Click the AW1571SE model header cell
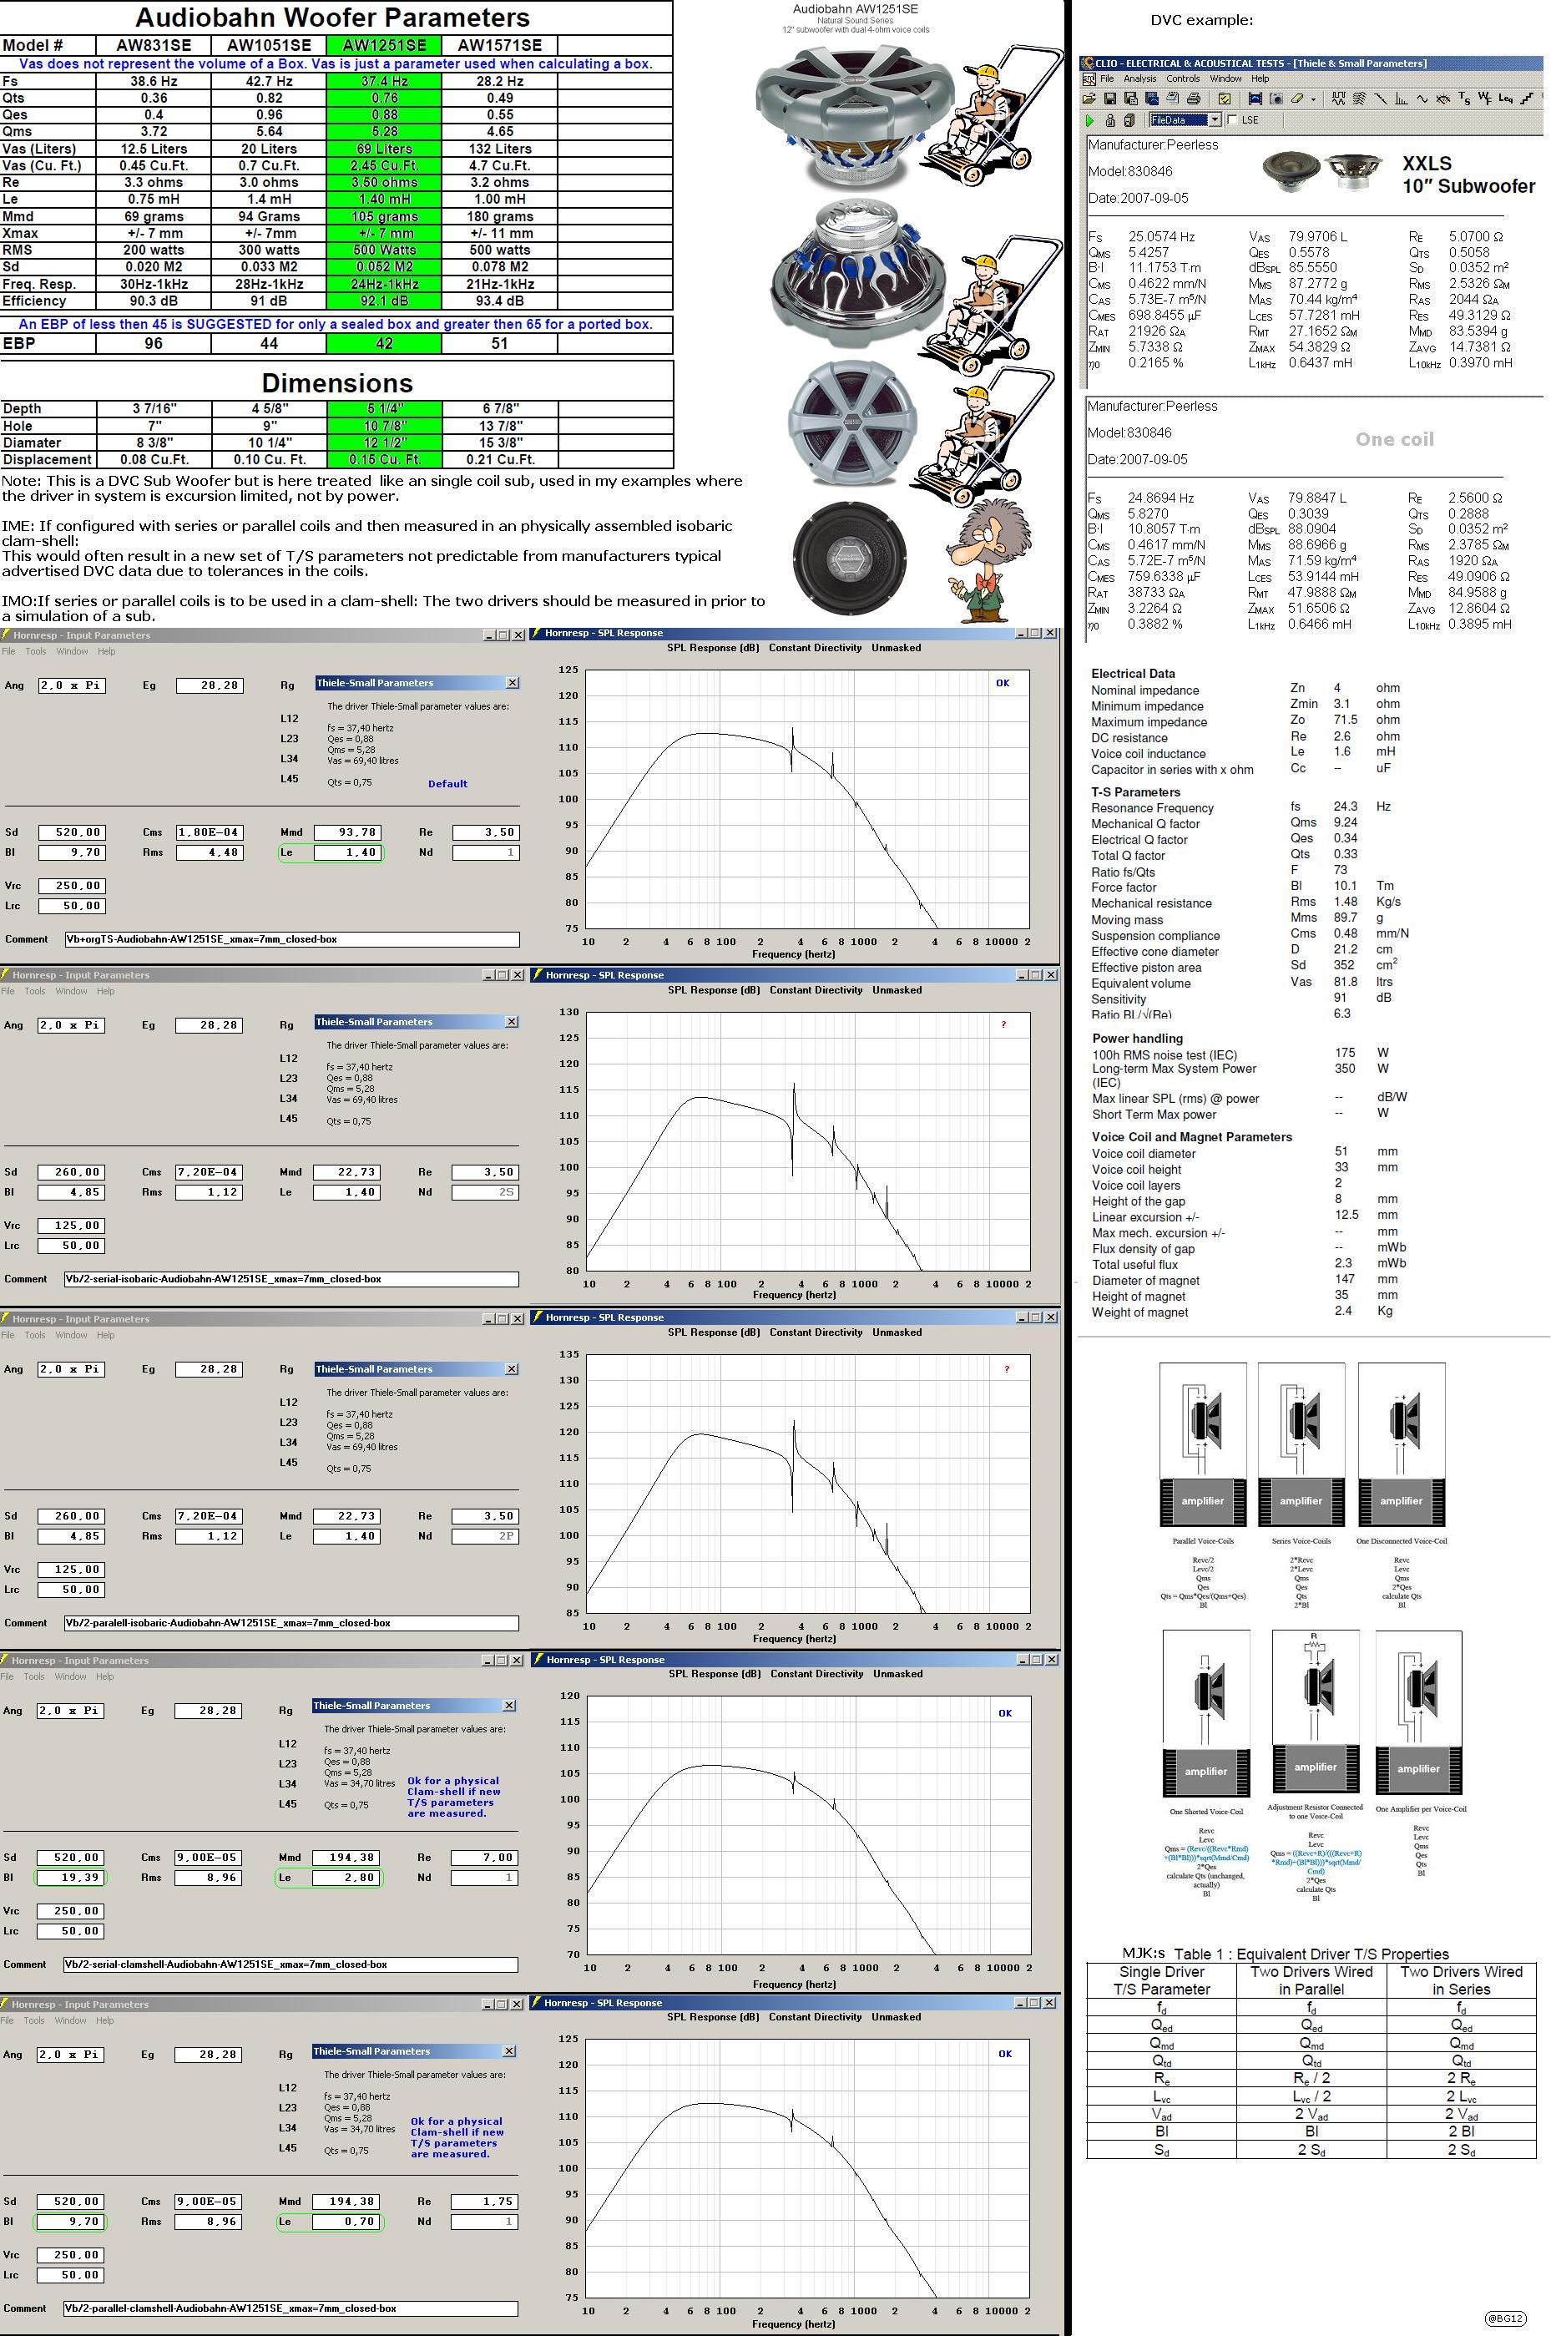This screenshot has height=2336, width=1551. (499, 45)
